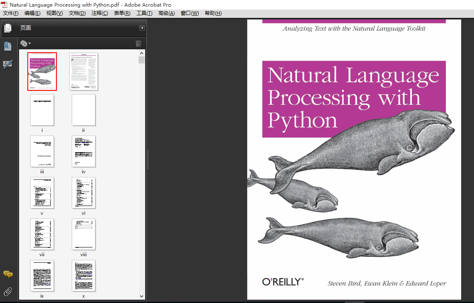Select page ix thumbnail
This screenshot has height=303, width=474.
click(x=42, y=276)
